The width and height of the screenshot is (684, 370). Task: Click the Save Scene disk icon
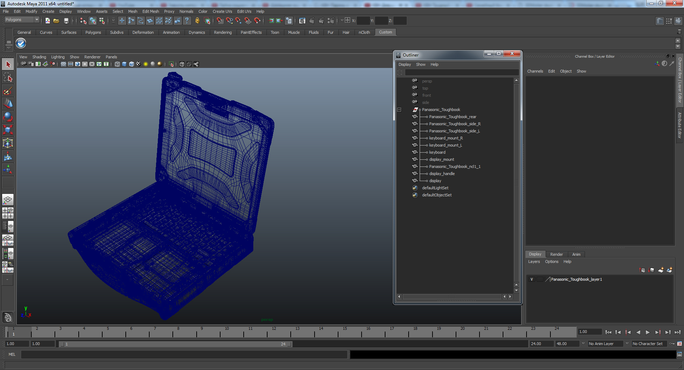click(66, 21)
